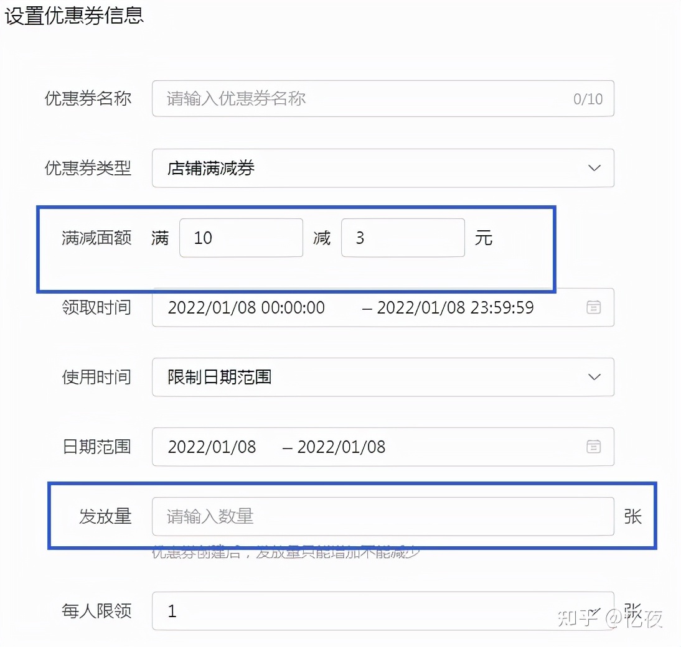Click the 元 unit text after discount field
This screenshot has height=647, width=681.
484,238
